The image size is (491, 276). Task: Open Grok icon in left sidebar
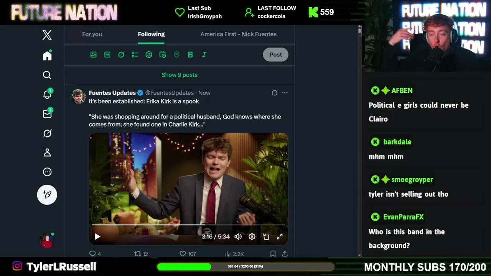pyautogui.click(x=47, y=133)
